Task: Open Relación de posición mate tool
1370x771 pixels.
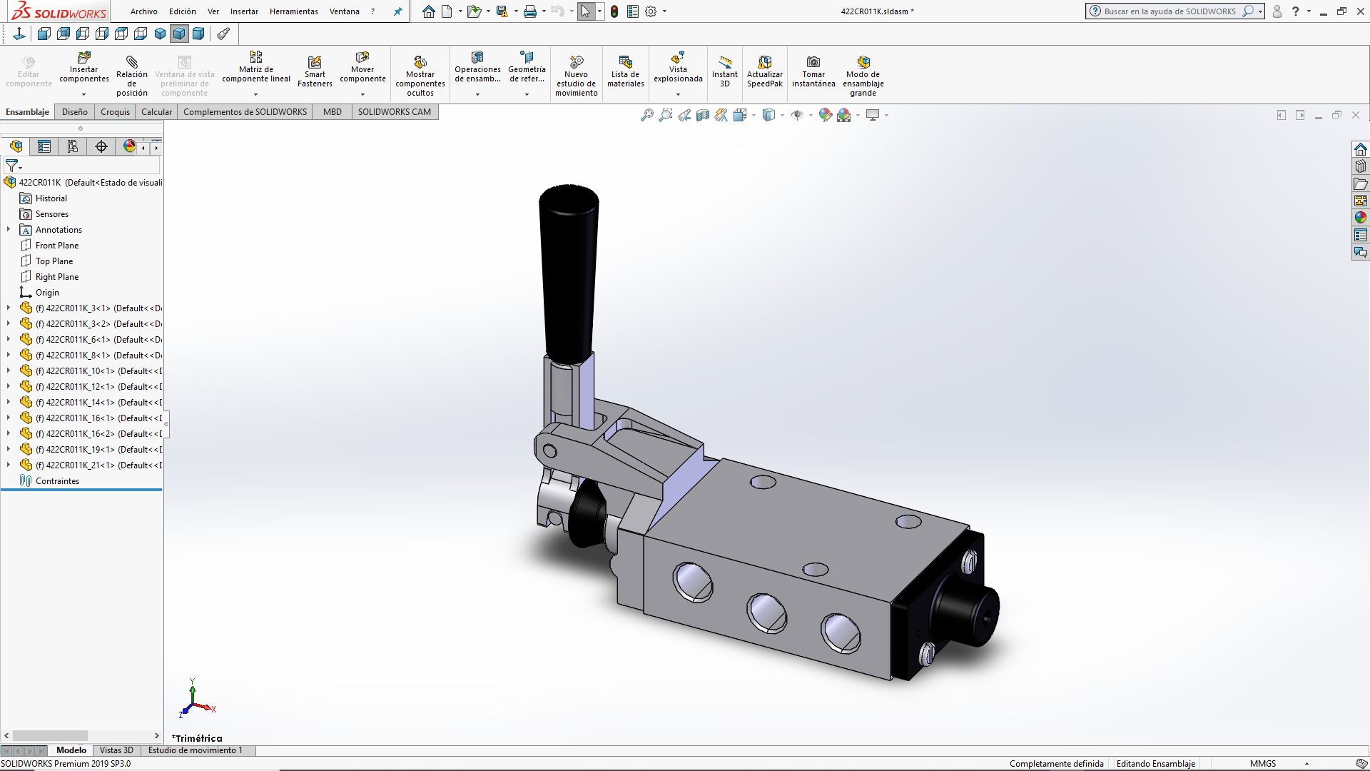Action: tap(131, 62)
